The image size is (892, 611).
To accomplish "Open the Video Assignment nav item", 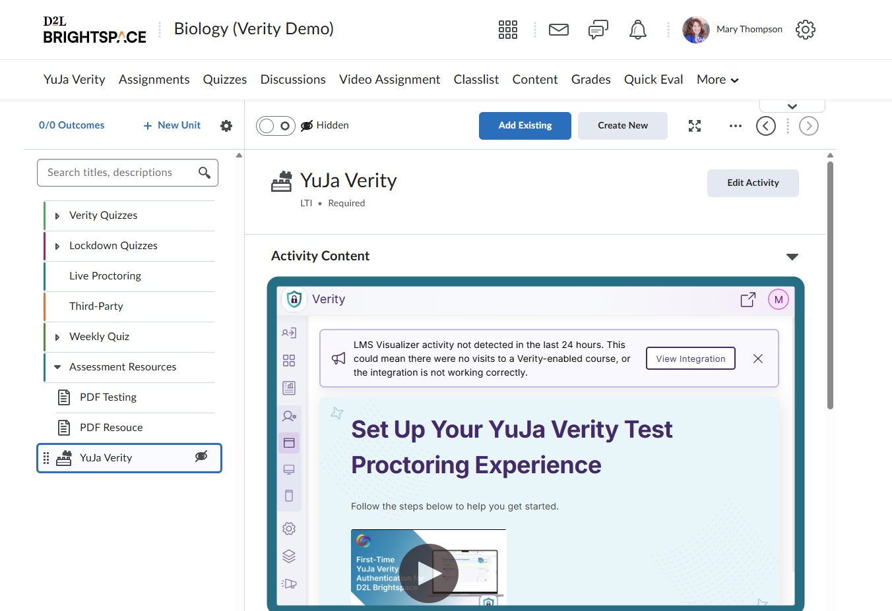I will (x=390, y=80).
